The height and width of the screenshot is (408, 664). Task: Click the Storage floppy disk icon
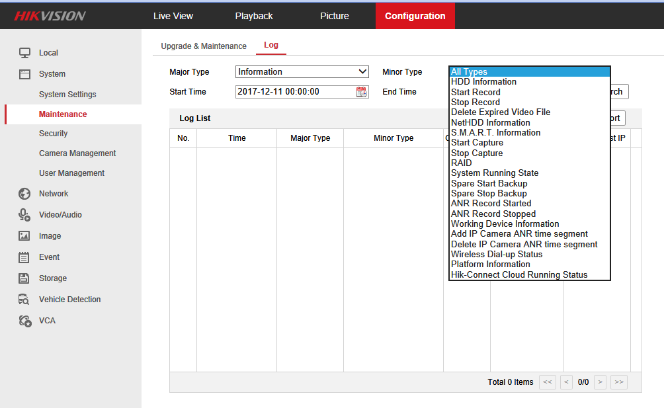[24, 278]
